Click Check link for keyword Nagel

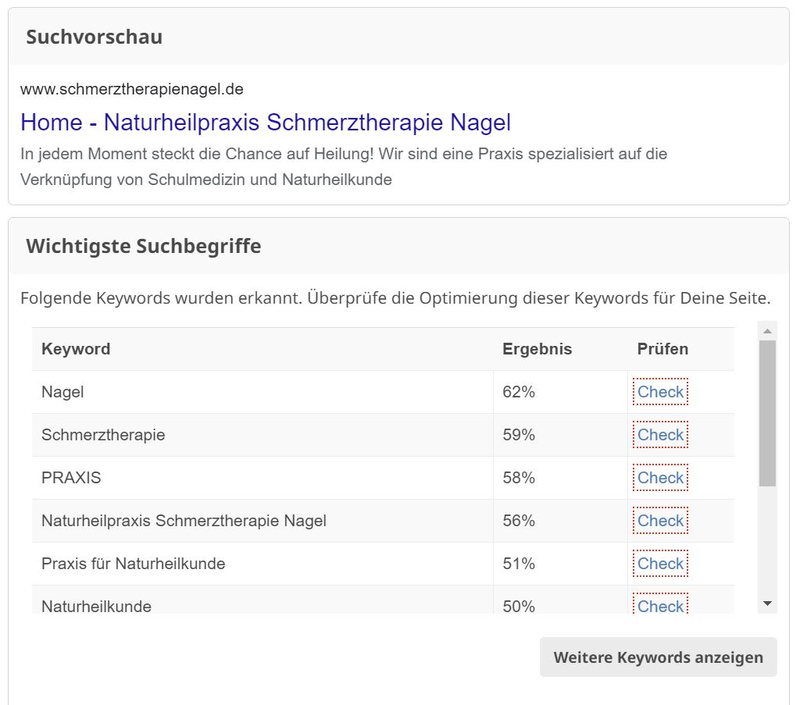tap(660, 392)
